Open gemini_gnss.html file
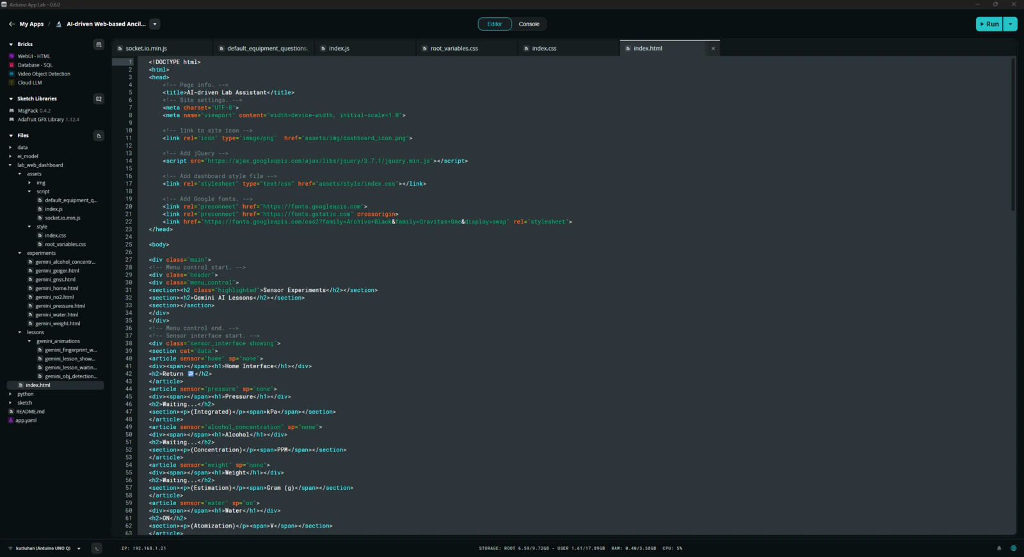This screenshot has height=557, width=1024. coord(52,280)
